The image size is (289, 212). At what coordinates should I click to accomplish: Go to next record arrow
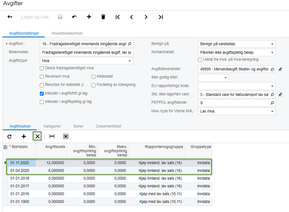146,17
